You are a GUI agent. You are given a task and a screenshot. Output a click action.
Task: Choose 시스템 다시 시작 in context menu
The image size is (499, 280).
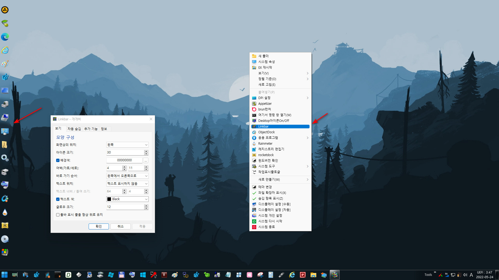coord(280,221)
